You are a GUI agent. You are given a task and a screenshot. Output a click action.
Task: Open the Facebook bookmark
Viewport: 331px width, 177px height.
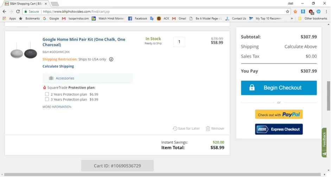point(138,18)
